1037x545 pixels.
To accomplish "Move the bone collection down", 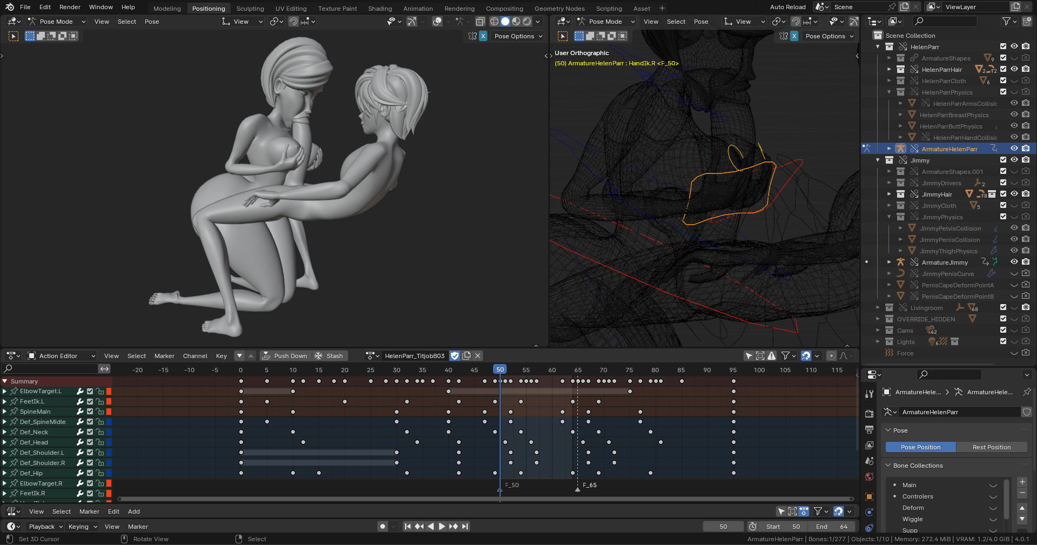I will [x=1022, y=519].
